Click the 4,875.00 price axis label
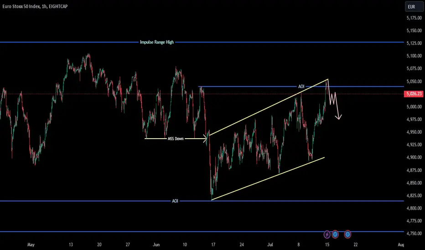Viewport: 425px width, 250px height. pyautogui.click(x=414, y=170)
